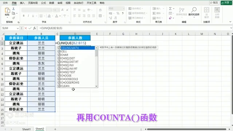Image resolution: width=233 pixels, height=131 pixels.
Task: Click the Sort and Filter icon
Action: pos(181,10)
